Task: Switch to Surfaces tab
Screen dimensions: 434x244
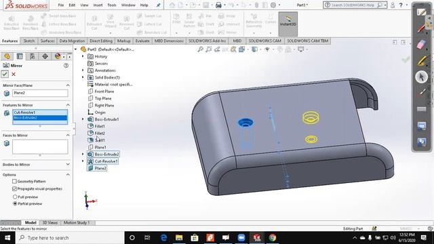Action: coord(47,41)
